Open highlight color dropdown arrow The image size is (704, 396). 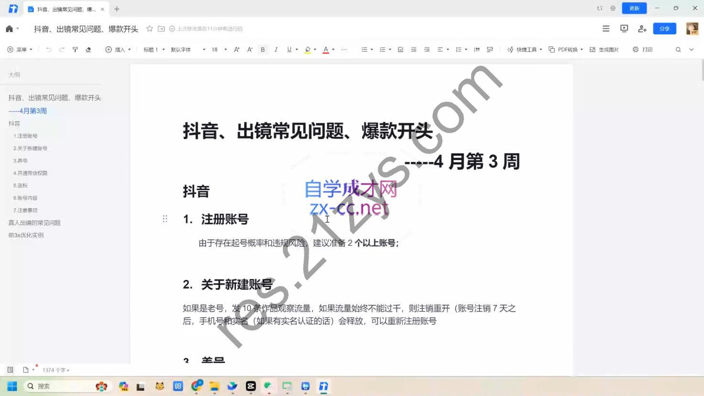[x=315, y=50]
